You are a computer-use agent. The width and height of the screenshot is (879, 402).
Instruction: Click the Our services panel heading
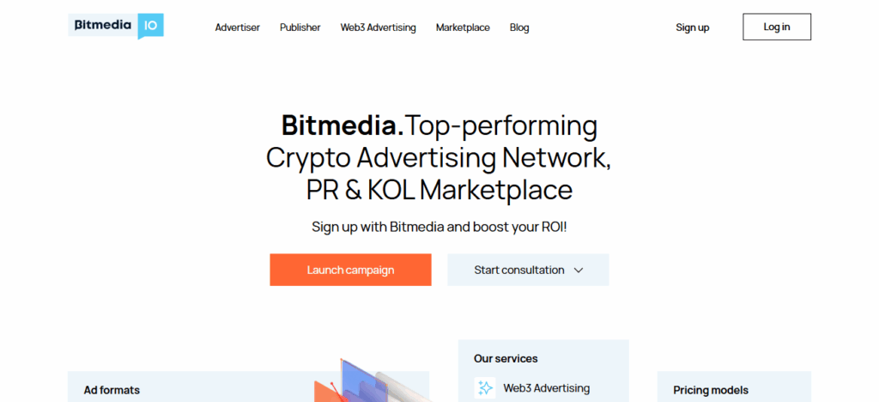pyautogui.click(x=506, y=358)
